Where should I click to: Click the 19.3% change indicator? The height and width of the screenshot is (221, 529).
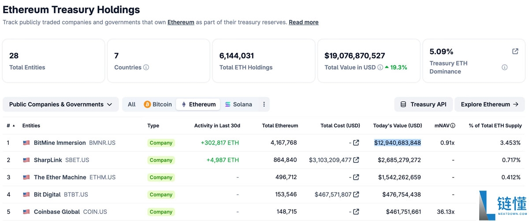[x=396, y=67]
